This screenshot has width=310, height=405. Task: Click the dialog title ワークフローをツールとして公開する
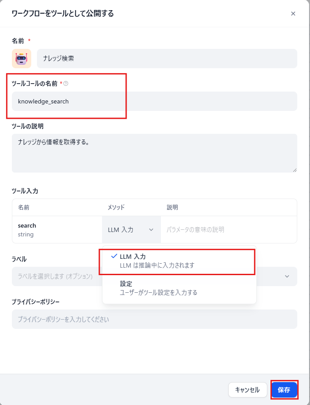pyautogui.click(x=62, y=14)
